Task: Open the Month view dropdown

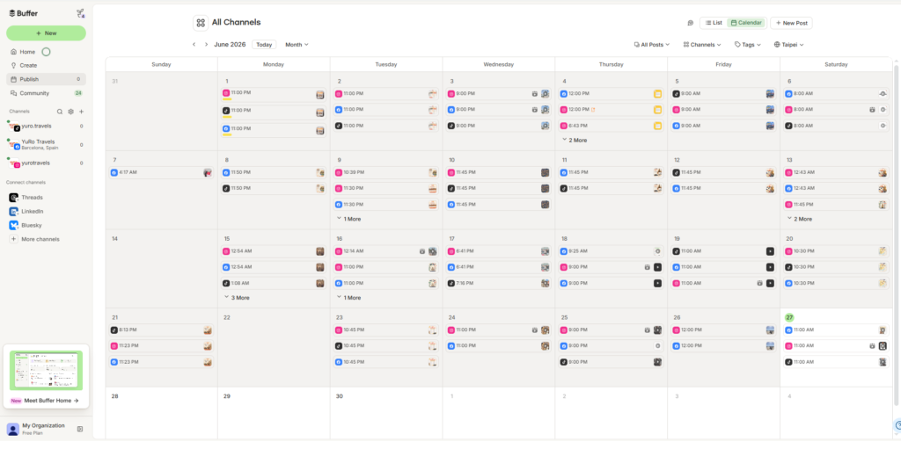Action: coord(297,44)
